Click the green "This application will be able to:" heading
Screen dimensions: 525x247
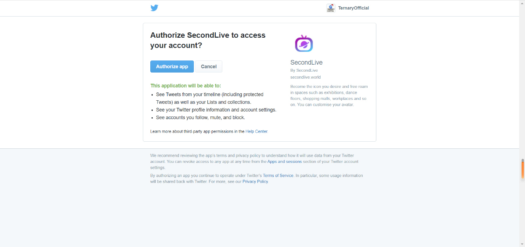pos(185,86)
